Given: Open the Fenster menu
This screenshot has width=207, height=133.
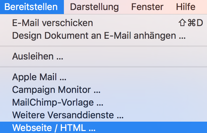Looking at the screenshot, I should (147, 7).
